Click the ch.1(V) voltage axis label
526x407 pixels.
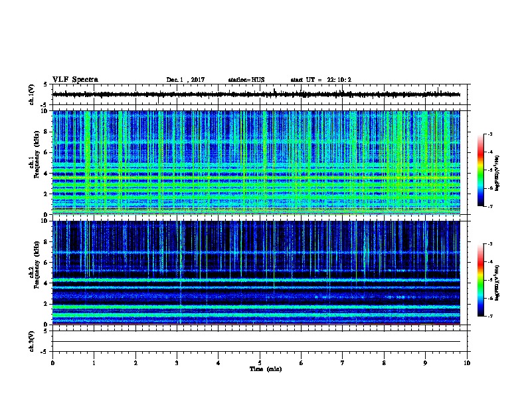pos(32,94)
